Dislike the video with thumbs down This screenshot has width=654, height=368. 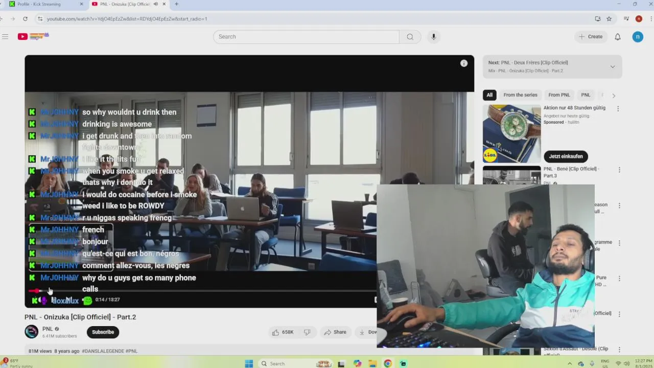point(307,332)
